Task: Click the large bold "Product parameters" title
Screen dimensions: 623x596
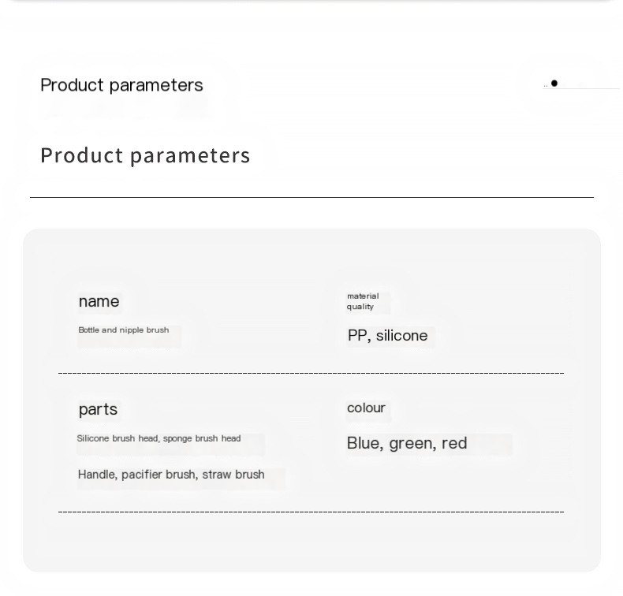Action: point(145,155)
